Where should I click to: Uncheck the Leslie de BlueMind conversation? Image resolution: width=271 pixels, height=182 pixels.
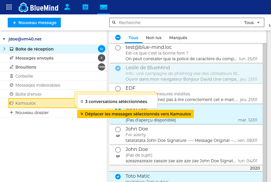point(118,68)
